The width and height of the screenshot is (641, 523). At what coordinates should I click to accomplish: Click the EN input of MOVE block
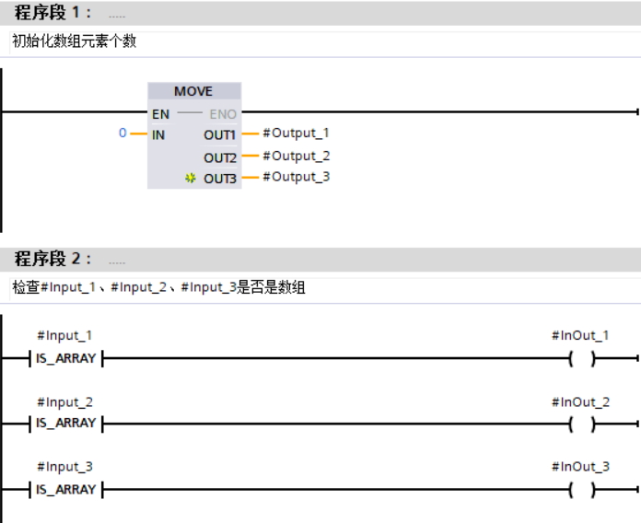pyautogui.click(x=160, y=114)
